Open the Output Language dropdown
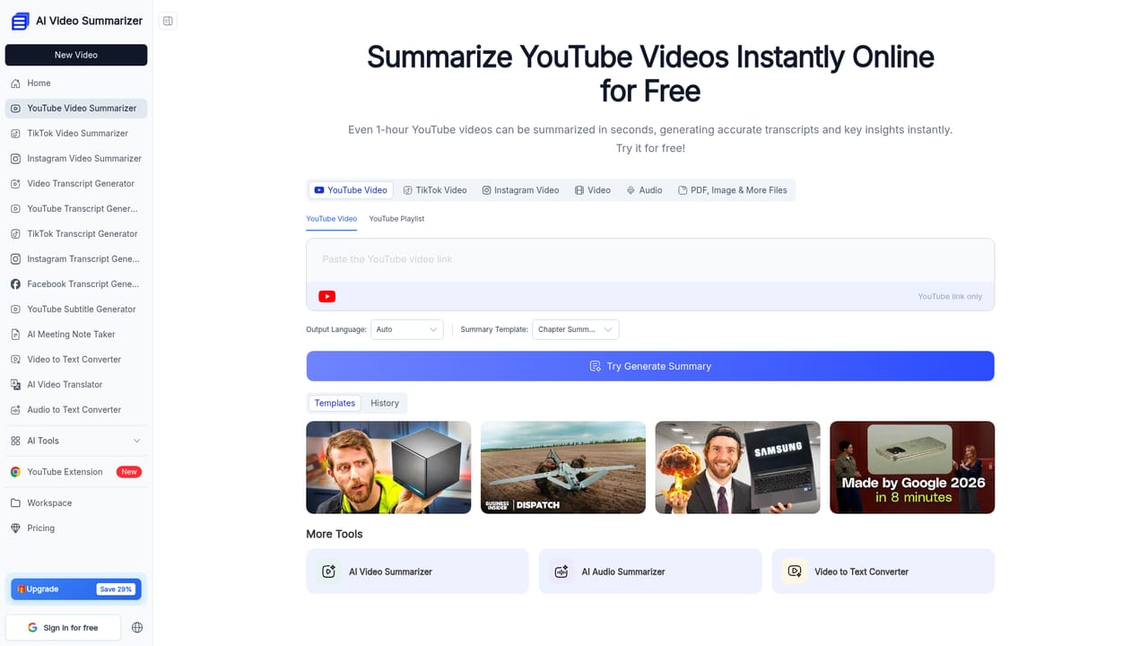This screenshot has height=646, width=1148. (x=407, y=329)
